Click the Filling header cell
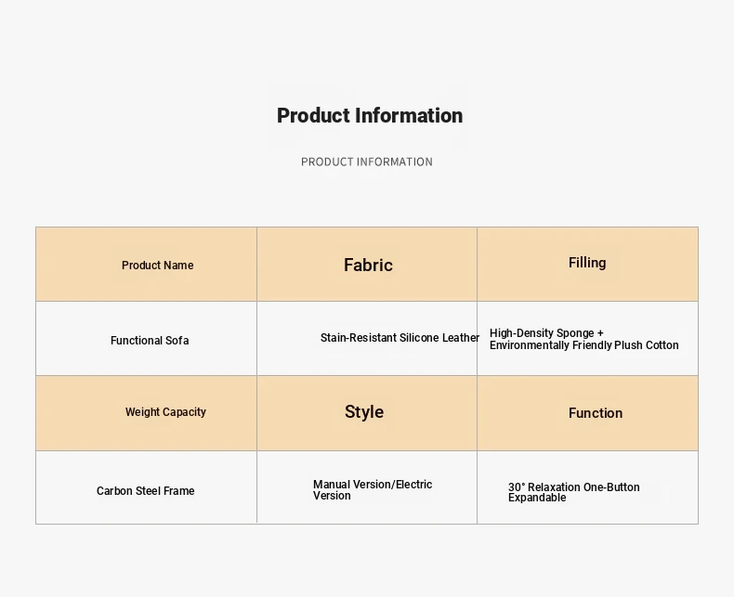Image resolution: width=734 pixels, height=597 pixels. tap(587, 265)
